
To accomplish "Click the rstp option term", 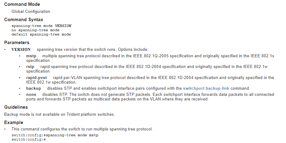I will tap(30, 67).
